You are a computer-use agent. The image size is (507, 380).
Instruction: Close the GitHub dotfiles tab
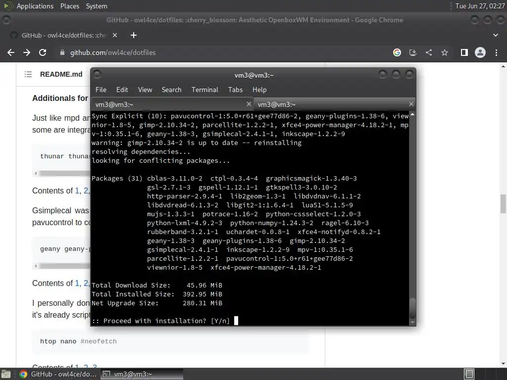115,35
